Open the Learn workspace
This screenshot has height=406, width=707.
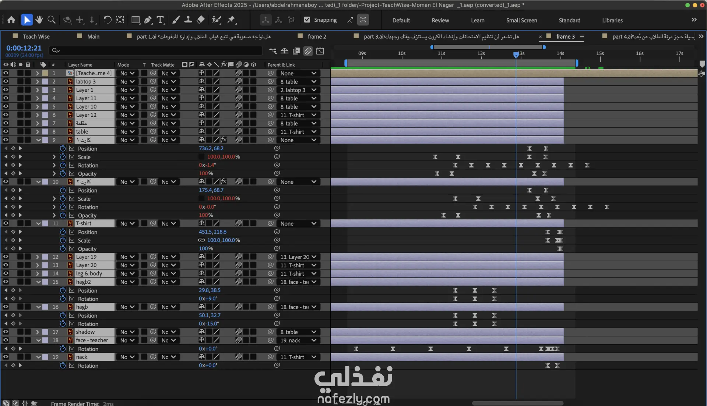(x=478, y=20)
